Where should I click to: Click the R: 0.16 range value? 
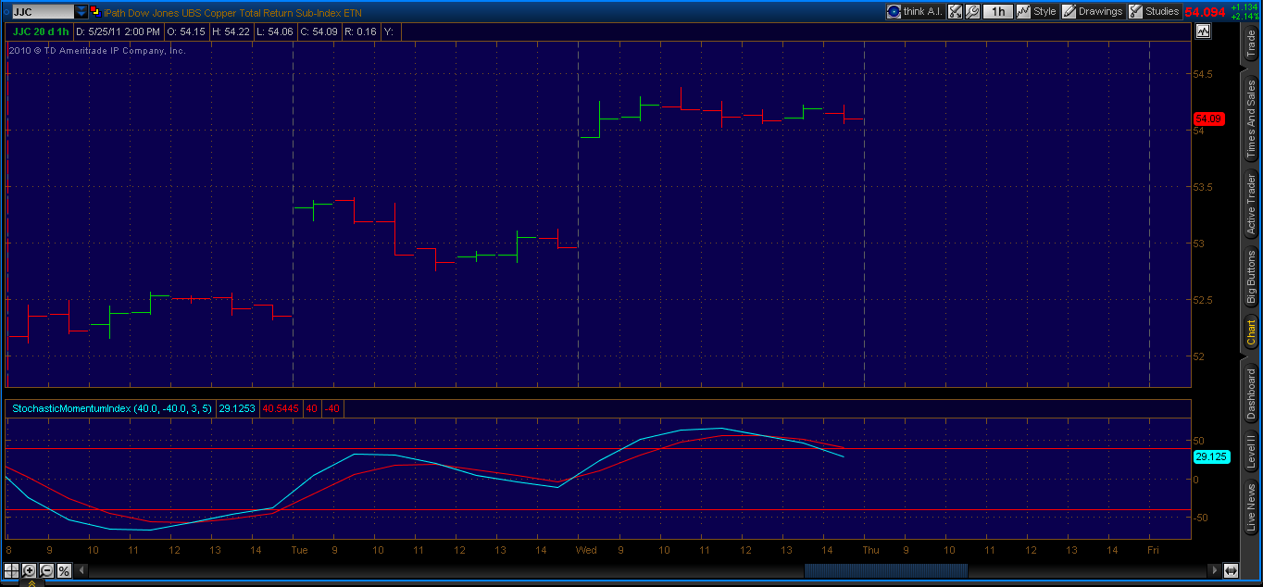click(x=361, y=31)
